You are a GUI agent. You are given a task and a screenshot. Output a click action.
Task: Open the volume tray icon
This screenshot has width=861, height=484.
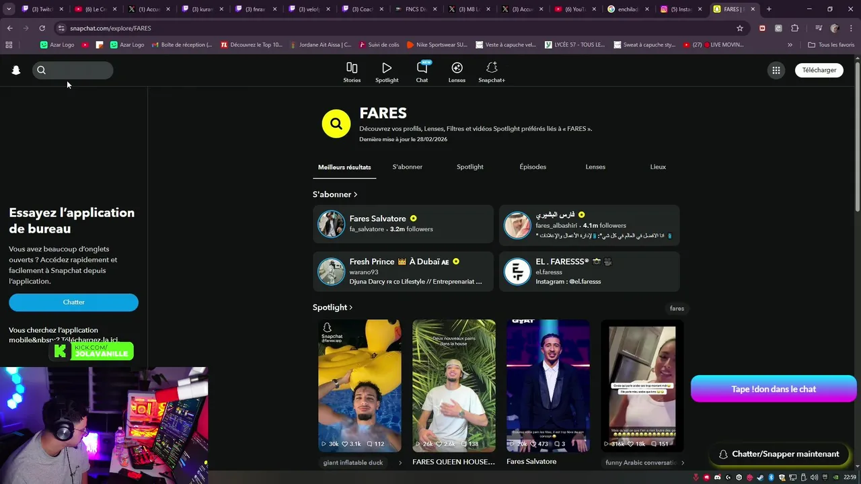click(x=814, y=477)
